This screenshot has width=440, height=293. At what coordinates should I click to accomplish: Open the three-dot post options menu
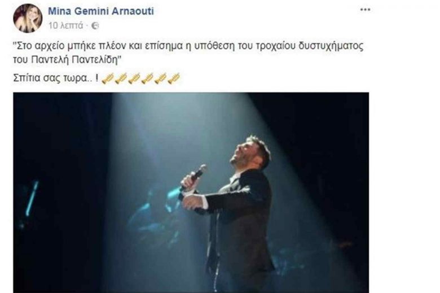(365, 10)
